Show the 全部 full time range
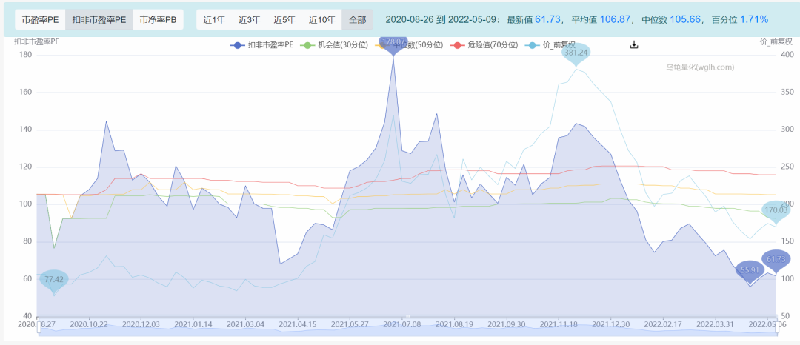Image resolution: width=800 pixels, height=345 pixels. pyautogui.click(x=357, y=19)
